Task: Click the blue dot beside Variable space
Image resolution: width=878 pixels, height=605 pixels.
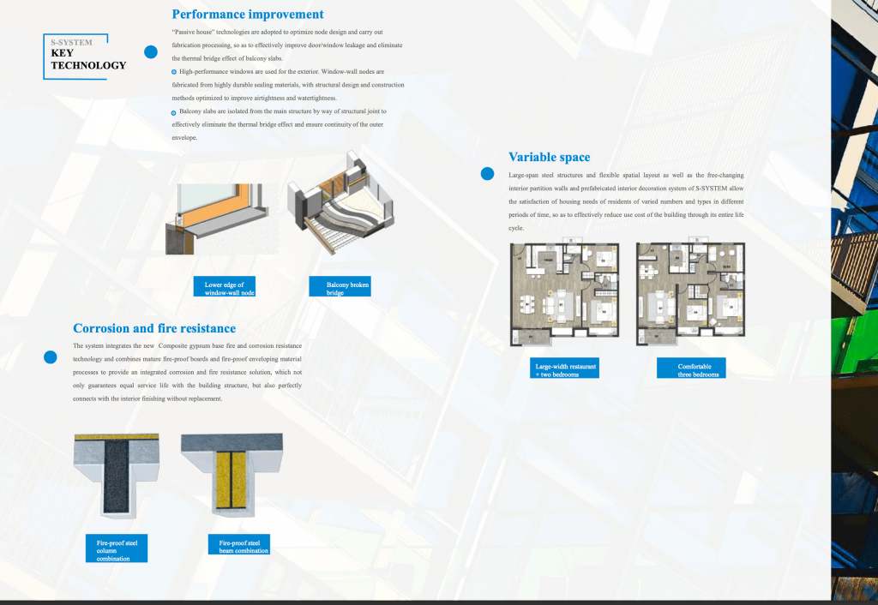Action: coord(487,174)
